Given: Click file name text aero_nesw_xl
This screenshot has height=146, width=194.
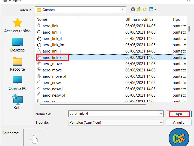Looking at the screenshot, I should click(x=54, y=95).
